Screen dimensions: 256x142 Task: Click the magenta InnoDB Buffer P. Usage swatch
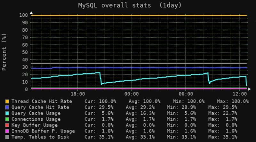point(7,131)
